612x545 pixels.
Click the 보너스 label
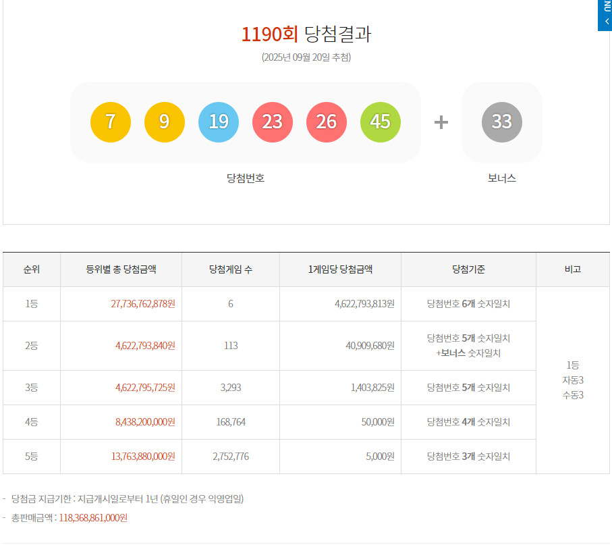502,178
